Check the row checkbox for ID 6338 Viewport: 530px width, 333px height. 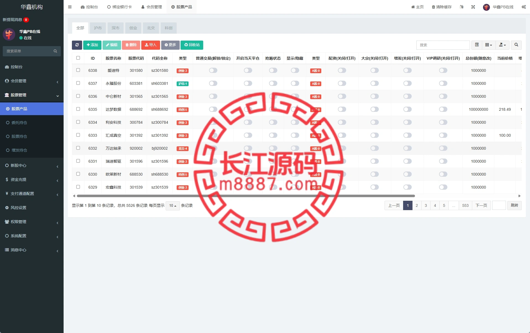point(78,70)
